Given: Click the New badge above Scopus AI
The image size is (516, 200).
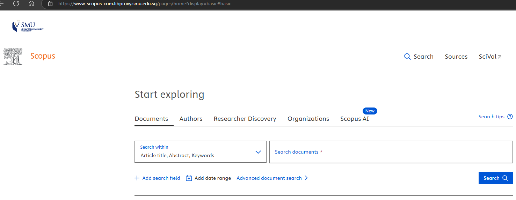Looking at the screenshot, I should tap(370, 111).
